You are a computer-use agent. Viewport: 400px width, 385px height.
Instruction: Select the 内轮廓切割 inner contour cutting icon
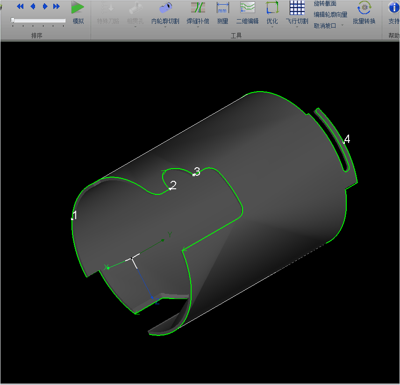click(165, 7)
